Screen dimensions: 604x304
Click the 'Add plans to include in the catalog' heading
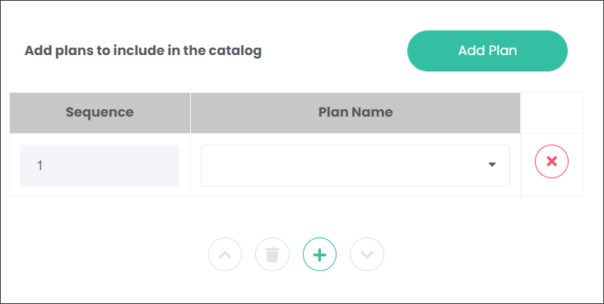click(x=143, y=51)
